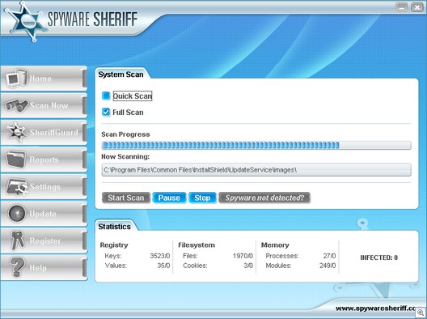Select the Statistics tab
The width and height of the screenshot is (427, 319).
pyautogui.click(x=114, y=227)
